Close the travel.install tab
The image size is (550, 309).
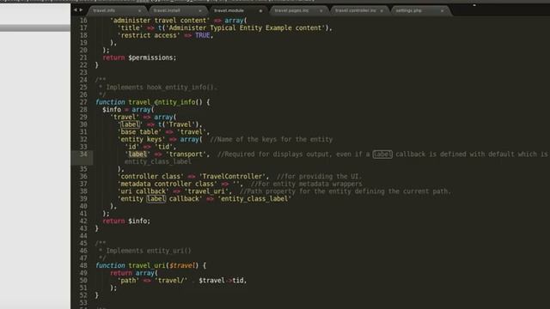coord(200,11)
